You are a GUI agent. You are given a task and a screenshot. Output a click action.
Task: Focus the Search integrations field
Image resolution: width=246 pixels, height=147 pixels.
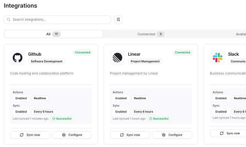tap(57, 19)
